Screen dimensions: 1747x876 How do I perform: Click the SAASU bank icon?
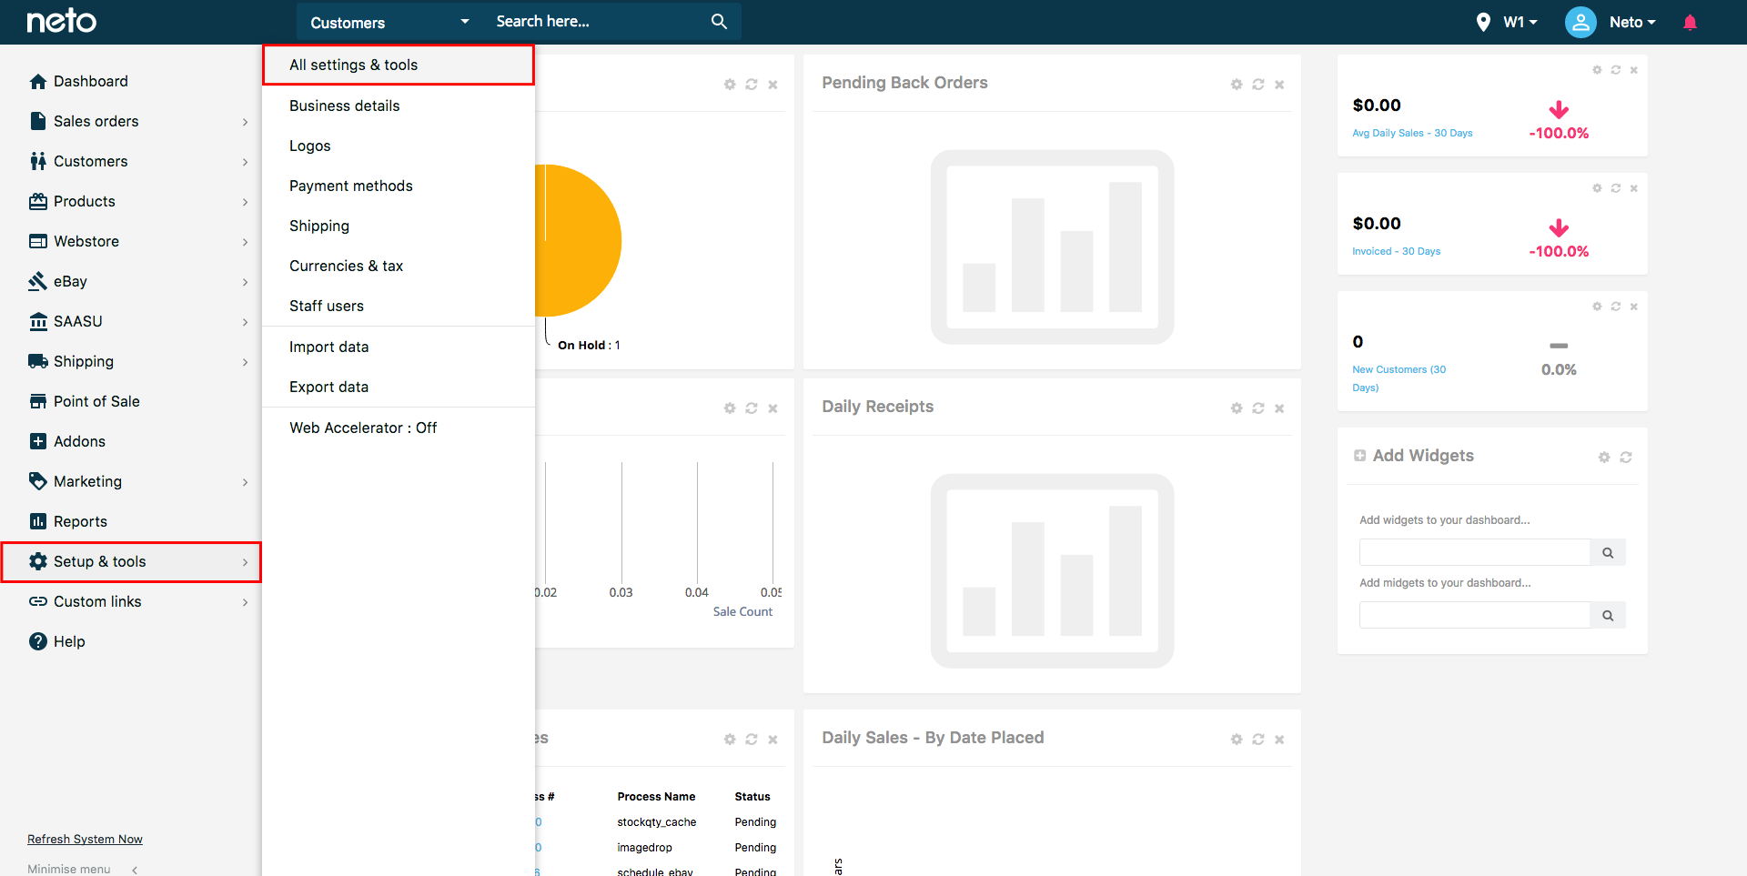(x=38, y=321)
